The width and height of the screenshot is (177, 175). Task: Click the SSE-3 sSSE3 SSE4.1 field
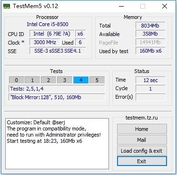pos(58,51)
